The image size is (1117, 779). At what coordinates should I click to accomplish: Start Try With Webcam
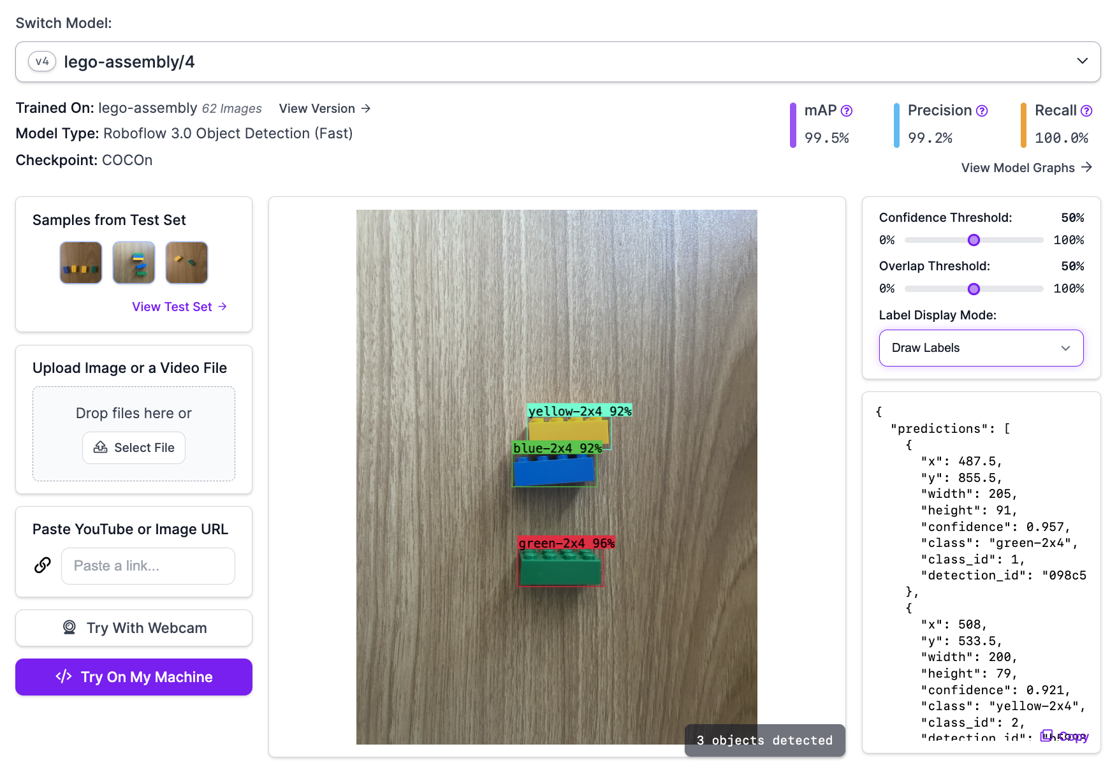[x=133, y=628]
